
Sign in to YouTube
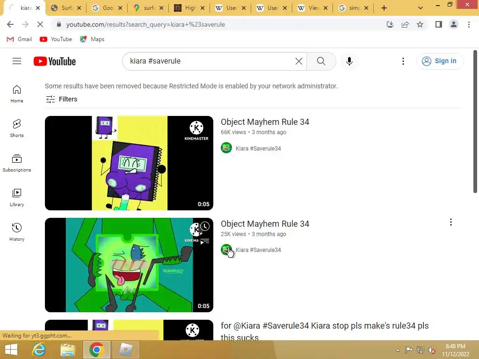pyautogui.click(x=440, y=61)
